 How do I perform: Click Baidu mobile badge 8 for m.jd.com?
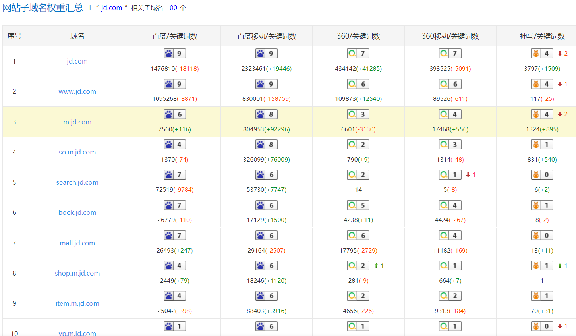[267, 114]
